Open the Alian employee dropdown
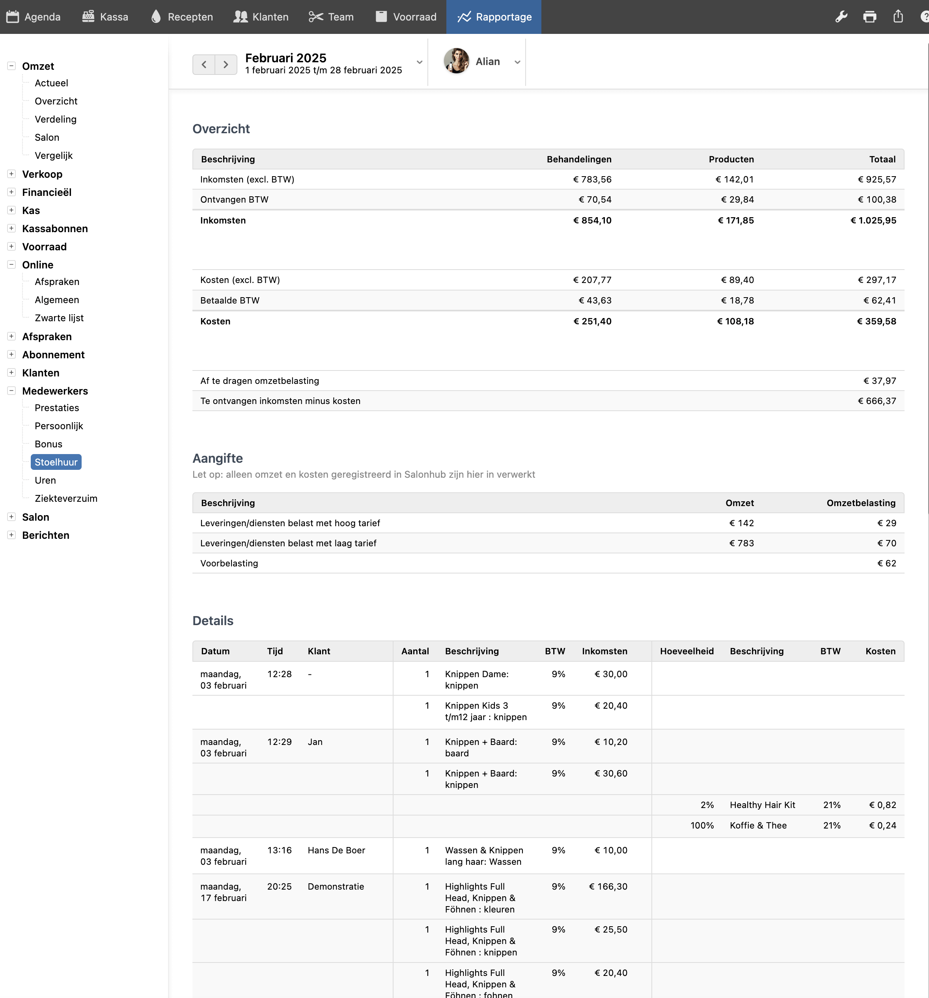The image size is (929, 998). (x=517, y=62)
